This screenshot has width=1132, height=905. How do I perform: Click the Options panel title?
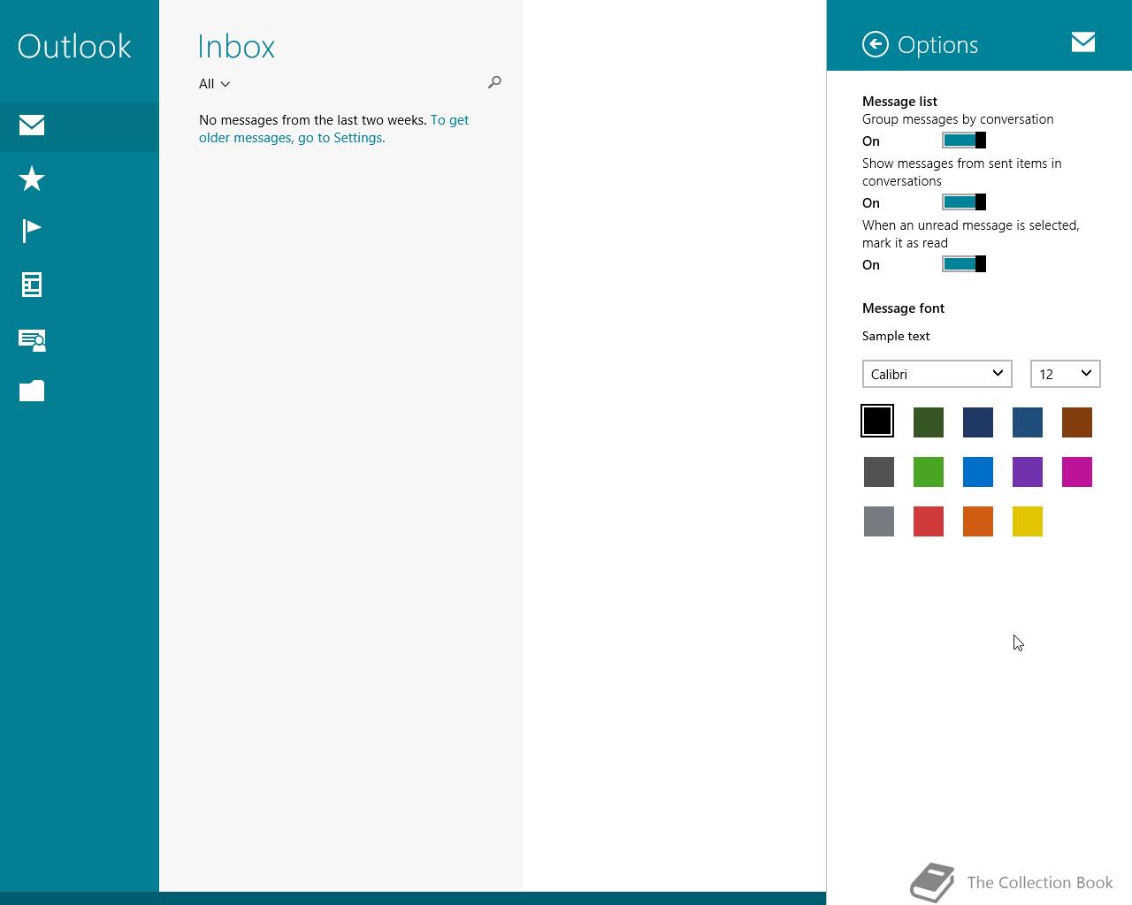(937, 45)
